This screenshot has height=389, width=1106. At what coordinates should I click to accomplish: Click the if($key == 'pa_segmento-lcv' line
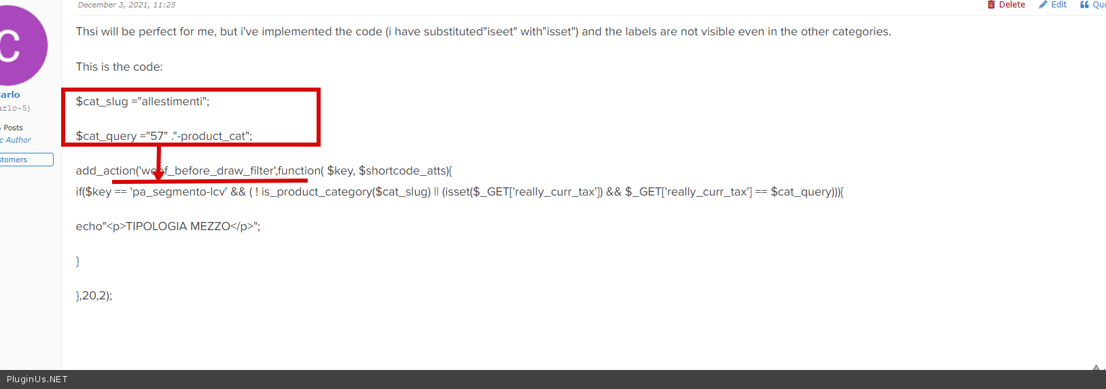459,191
